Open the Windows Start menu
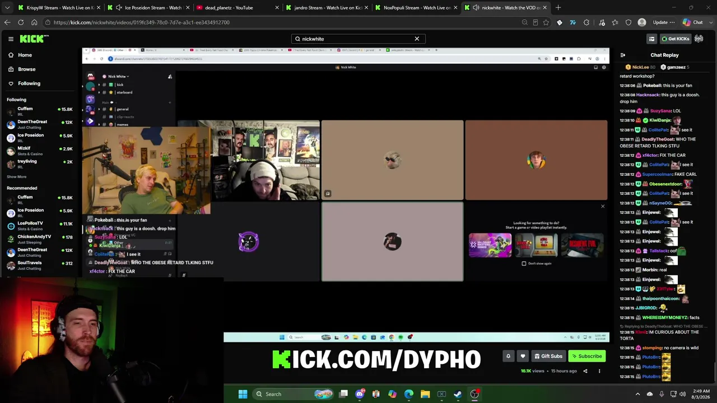 pos(243,394)
